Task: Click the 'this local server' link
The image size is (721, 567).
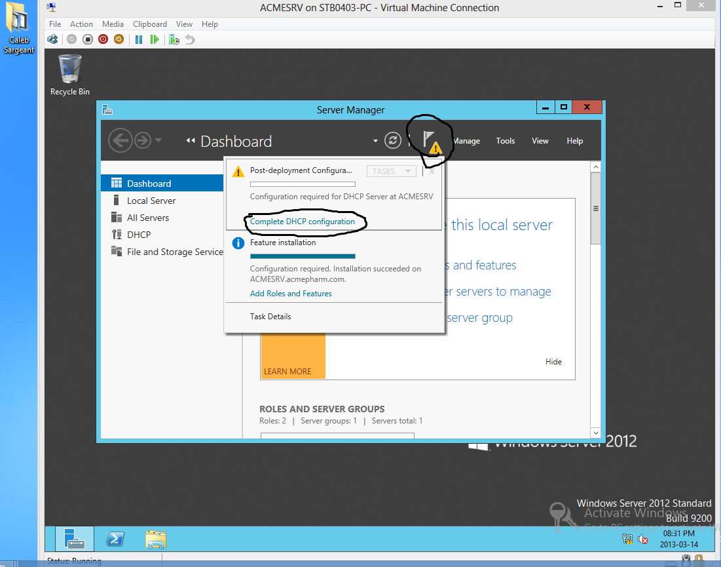Action: pos(502,225)
